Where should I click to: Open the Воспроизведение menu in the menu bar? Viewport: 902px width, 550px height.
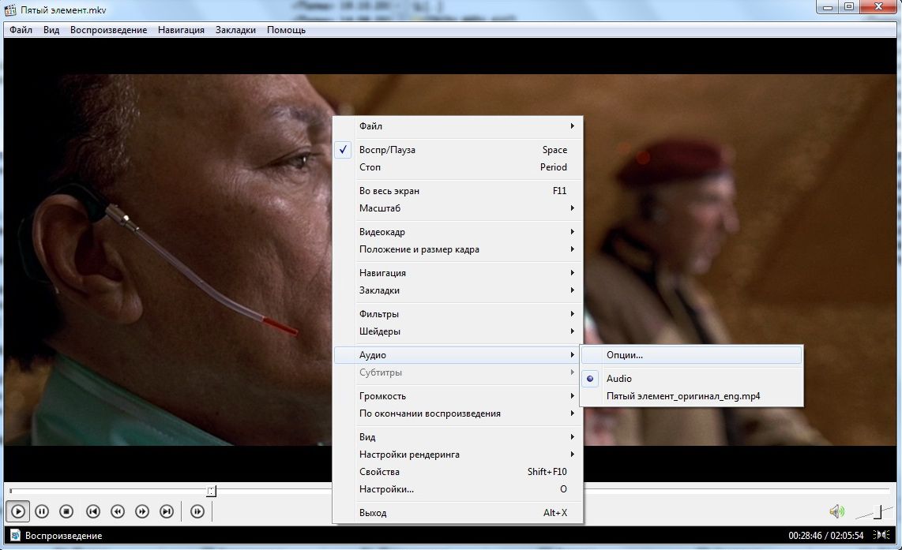pos(109,30)
